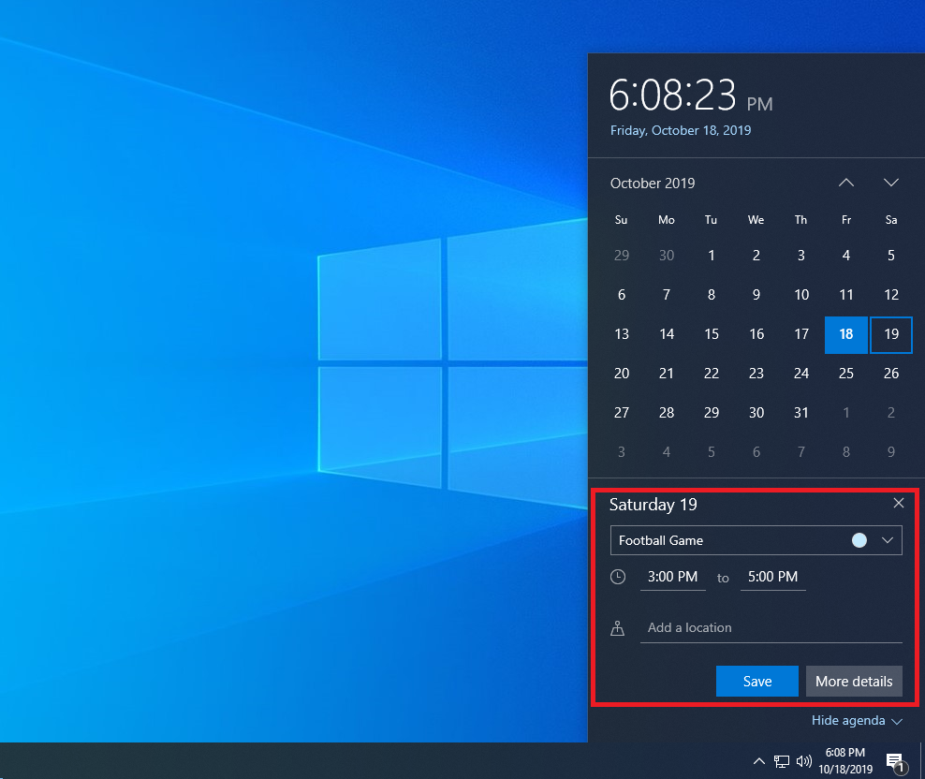Click the network icon in the system tray
This screenshot has height=779, width=925.
coord(782,760)
